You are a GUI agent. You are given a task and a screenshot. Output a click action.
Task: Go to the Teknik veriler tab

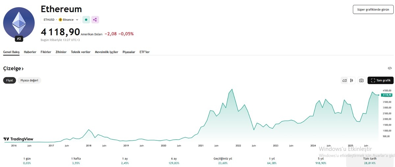(81, 52)
